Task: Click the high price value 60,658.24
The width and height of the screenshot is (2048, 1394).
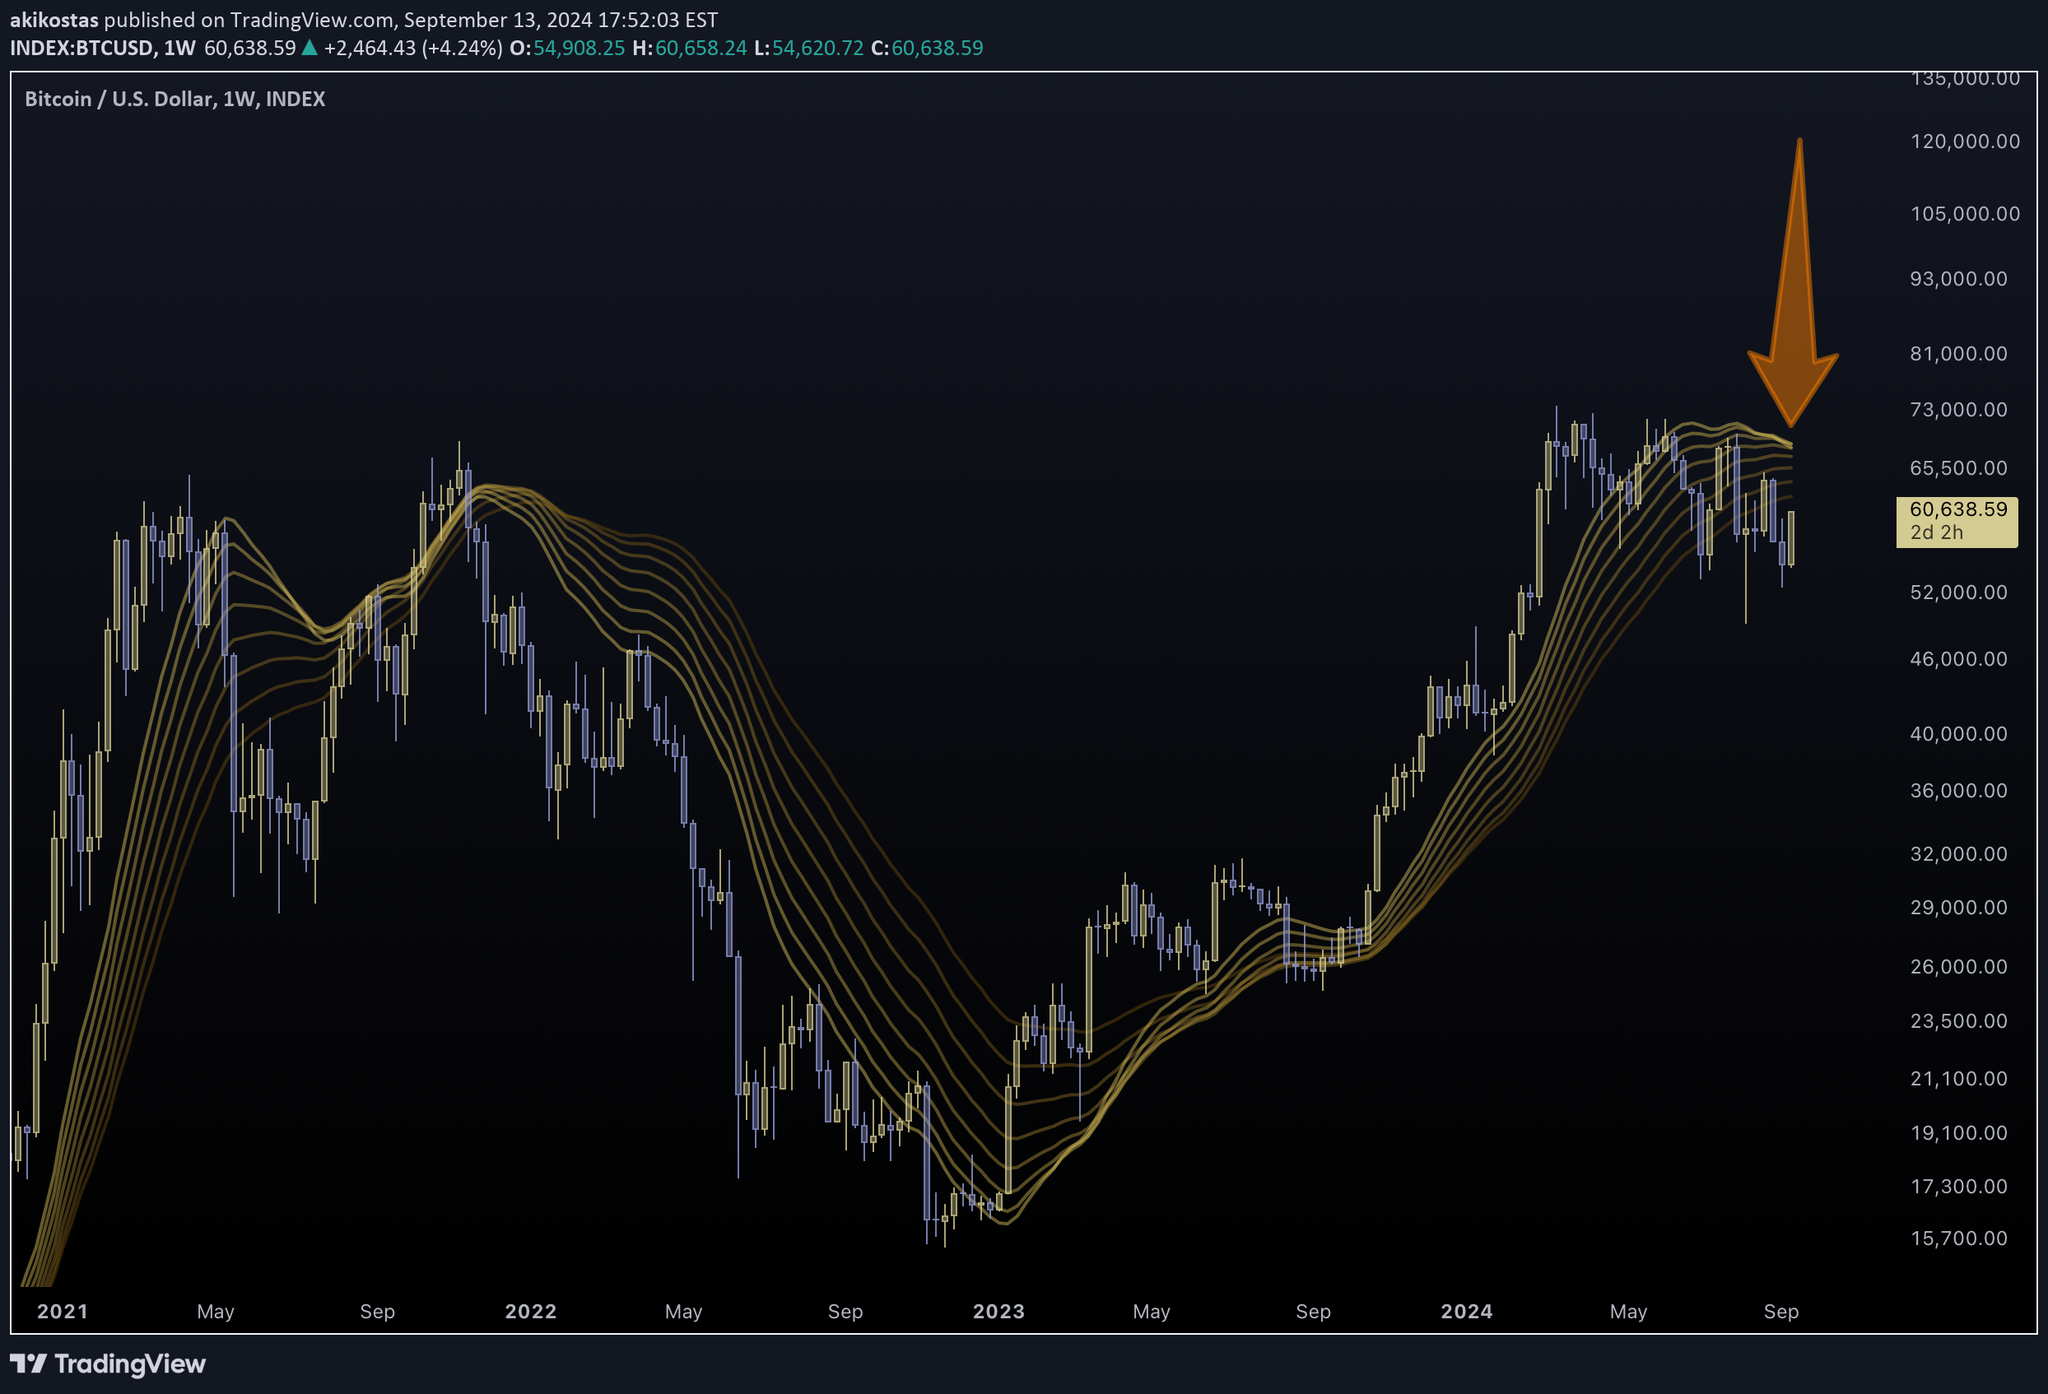Action: (x=701, y=49)
